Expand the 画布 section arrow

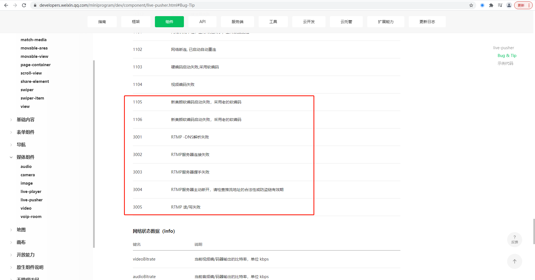(11, 242)
